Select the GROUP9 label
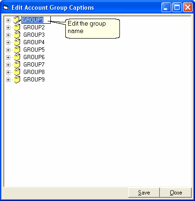Image resolution: width=195 pixels, height=201 pixels. (x=34, y=80)
